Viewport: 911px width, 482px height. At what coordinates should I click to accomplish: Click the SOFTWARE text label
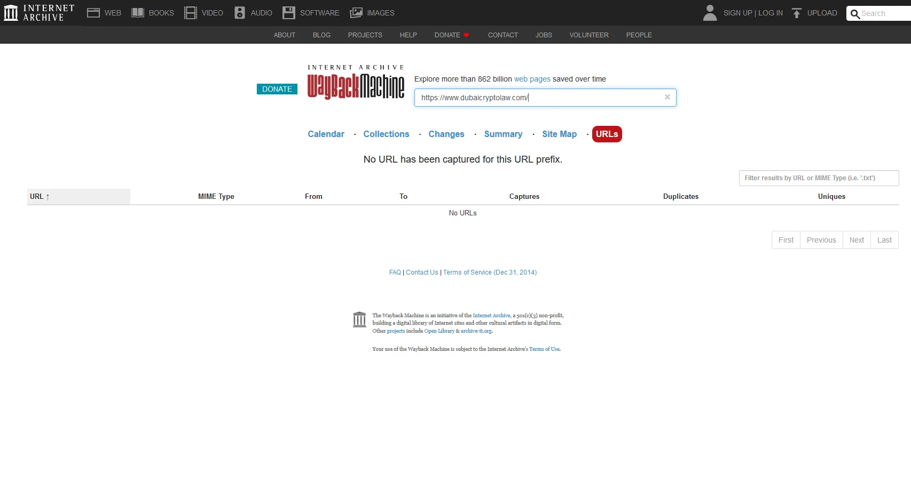coord(319,13)
